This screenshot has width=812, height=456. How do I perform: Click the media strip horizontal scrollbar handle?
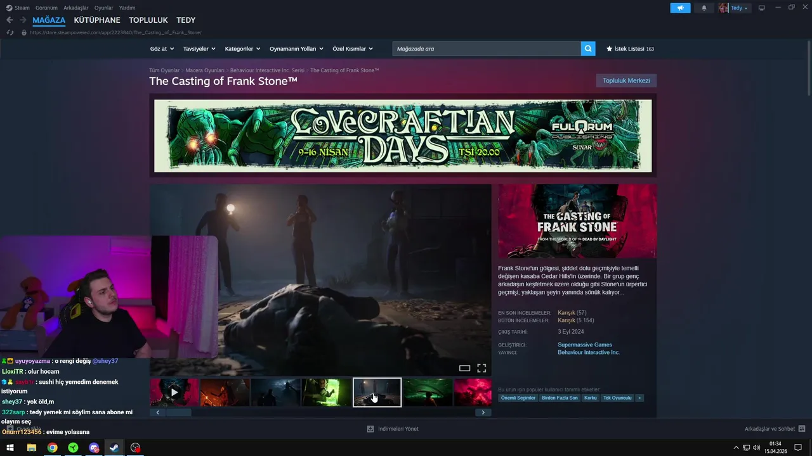tap(178, 412)
